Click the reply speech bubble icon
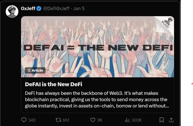This screenshot has height=126, width=193. [x=24, y=120]
